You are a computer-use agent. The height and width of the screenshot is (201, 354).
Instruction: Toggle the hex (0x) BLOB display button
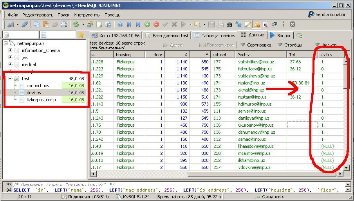pyautogui.click(x=265, y=25)
